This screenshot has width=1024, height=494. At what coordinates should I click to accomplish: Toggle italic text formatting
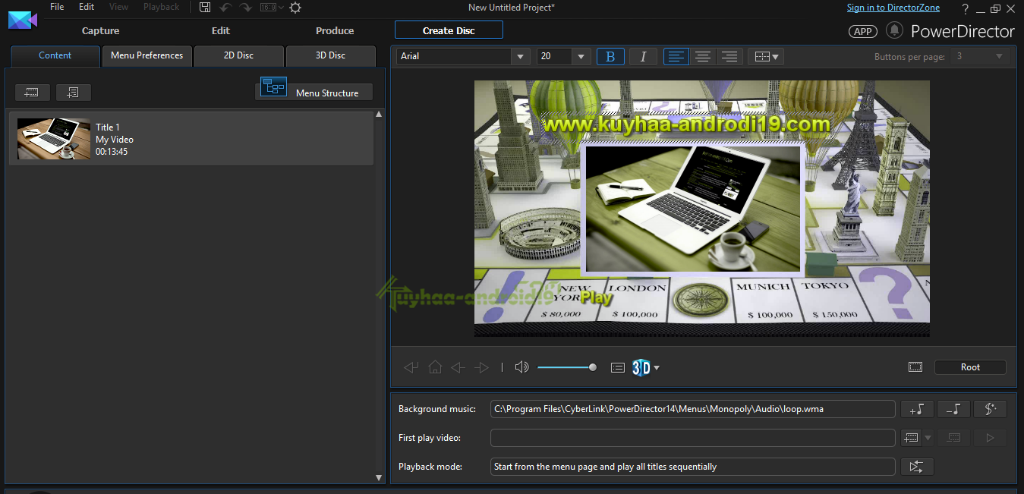(x=643, y=56)
